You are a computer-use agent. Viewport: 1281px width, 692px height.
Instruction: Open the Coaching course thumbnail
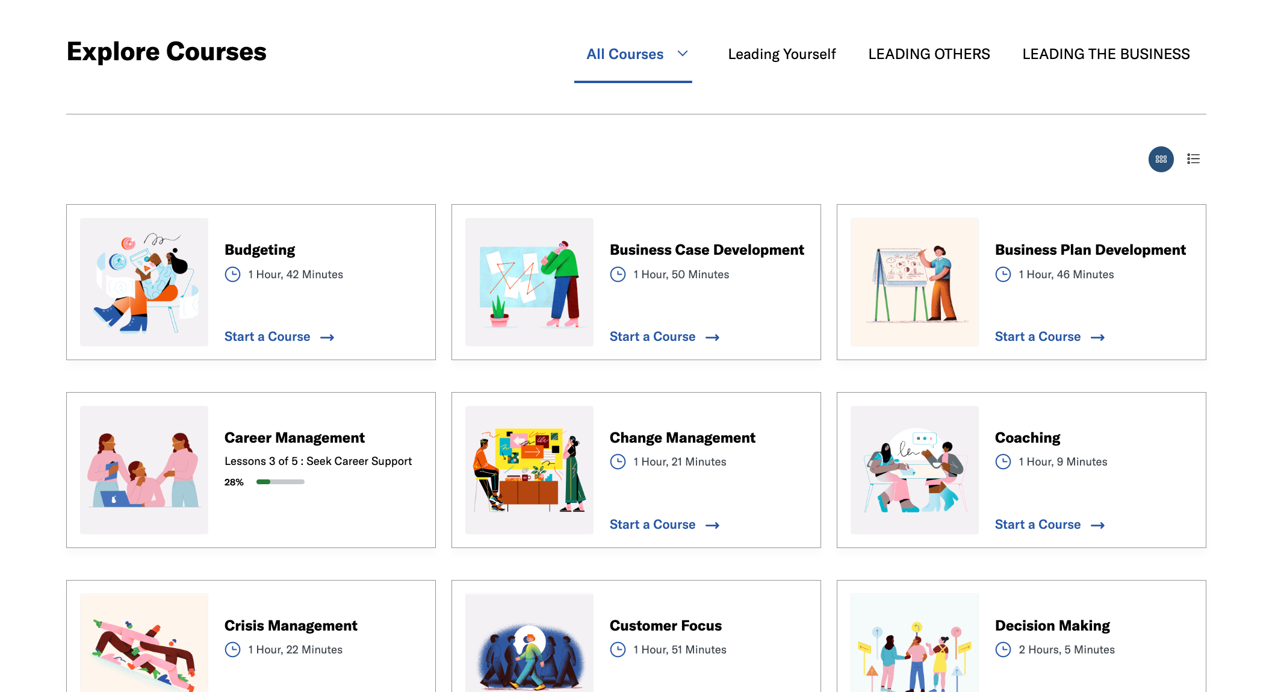pos(914,470)
